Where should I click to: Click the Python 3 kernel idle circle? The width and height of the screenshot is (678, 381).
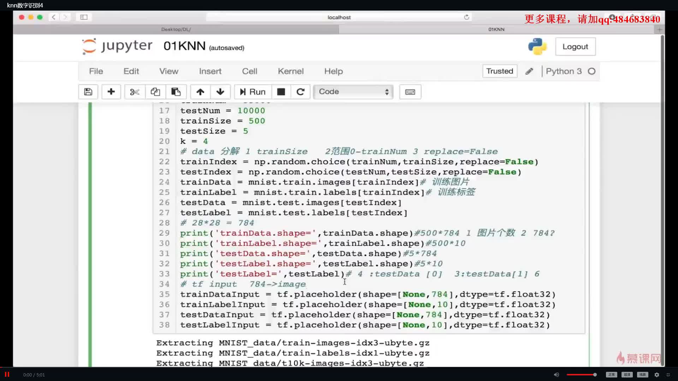591,71
